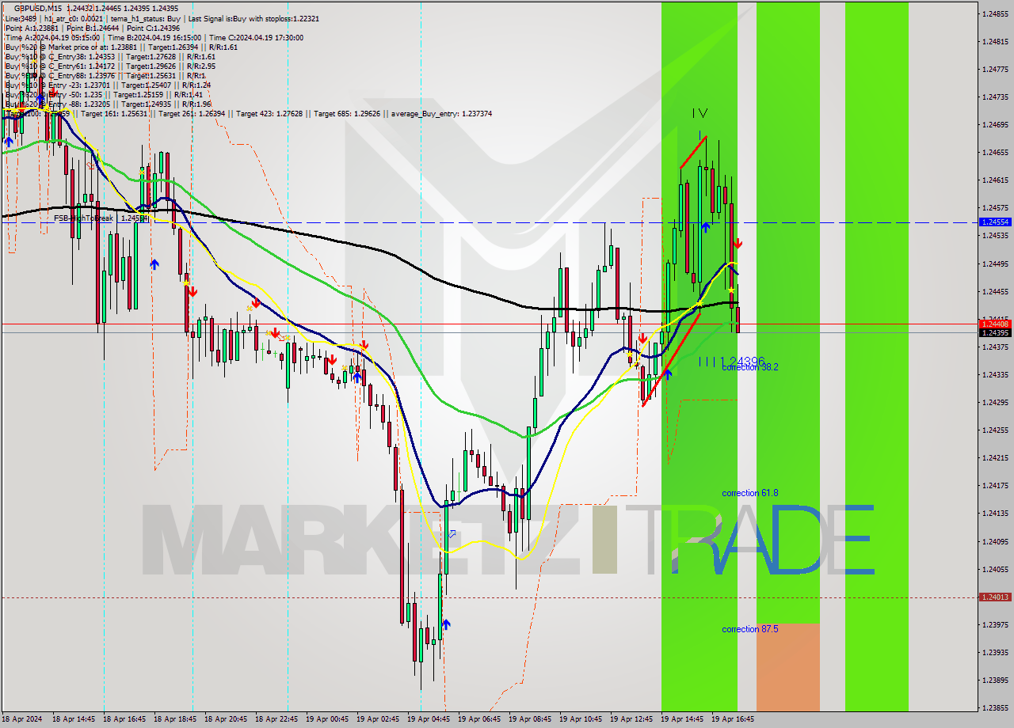
Task: Select the blue buy arrow near 19 Apr 13:45
Action: click(668, 373)
